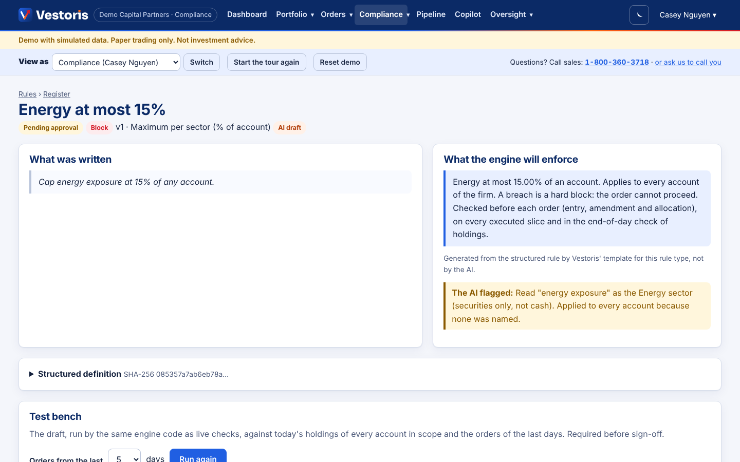Toggle dark mode with the moon icon
740x462 pixels.
pos(639,15)
